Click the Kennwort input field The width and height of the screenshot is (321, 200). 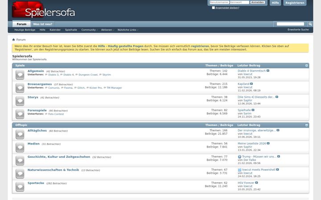(x=239, y=2)
